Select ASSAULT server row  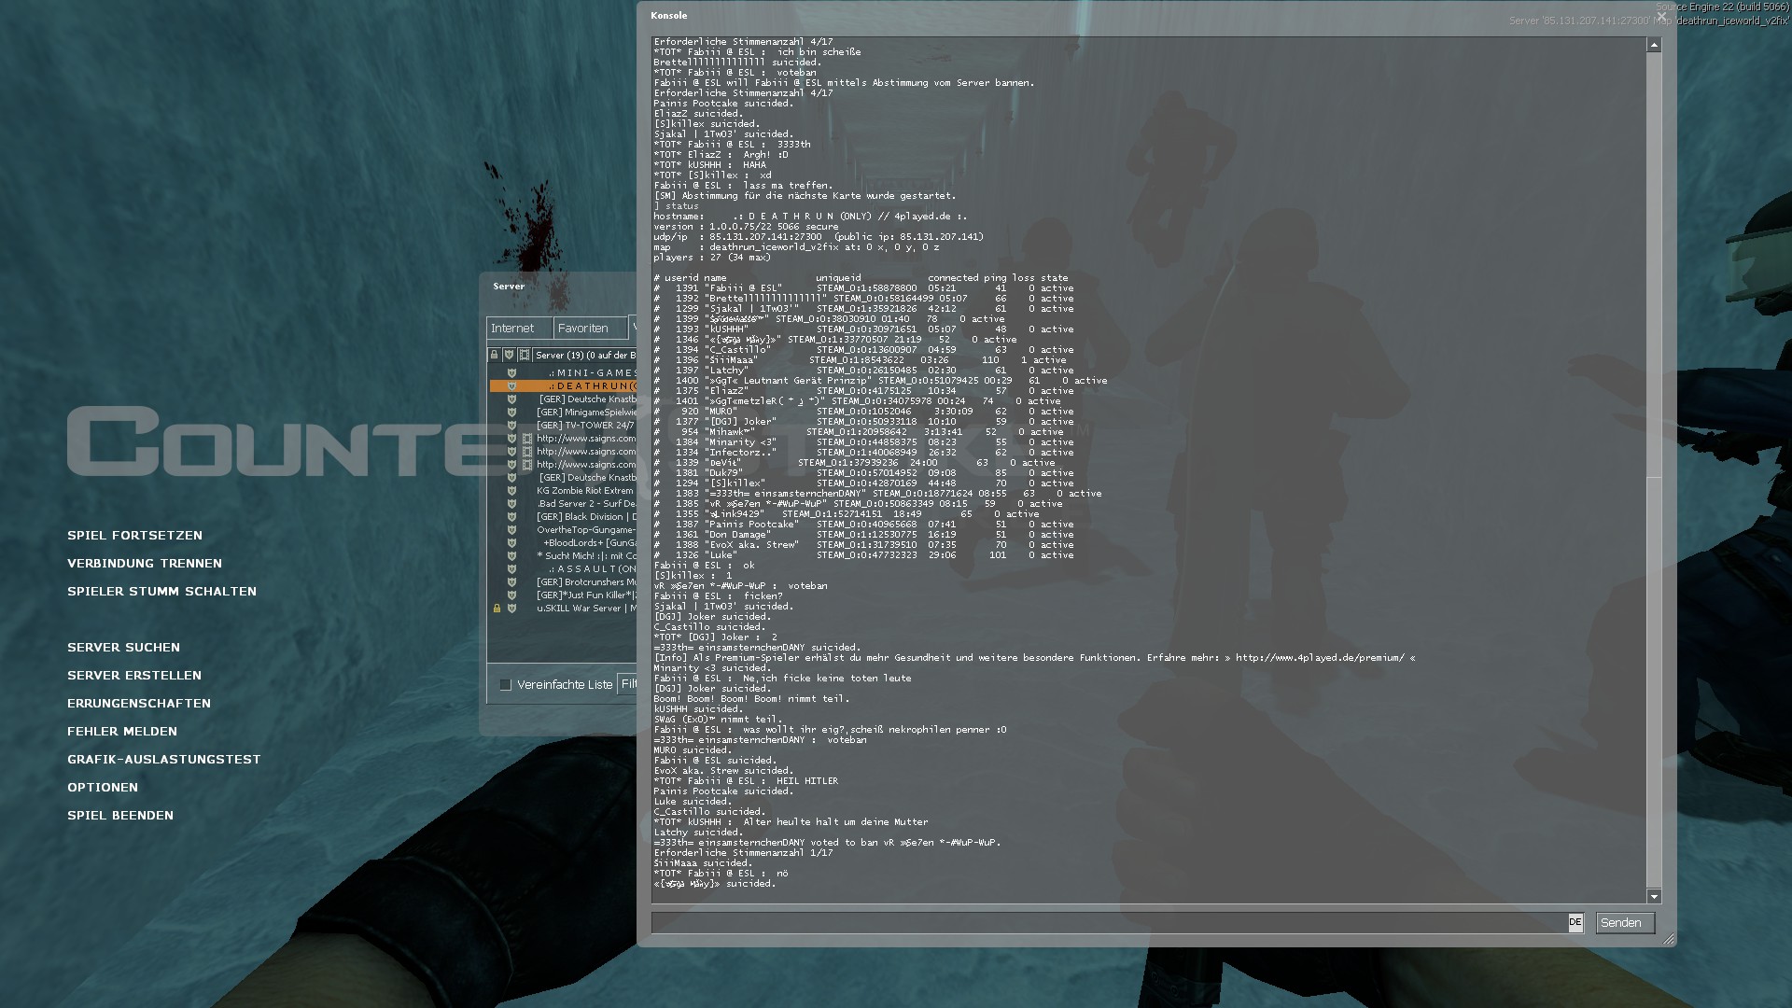coord(563,569)
